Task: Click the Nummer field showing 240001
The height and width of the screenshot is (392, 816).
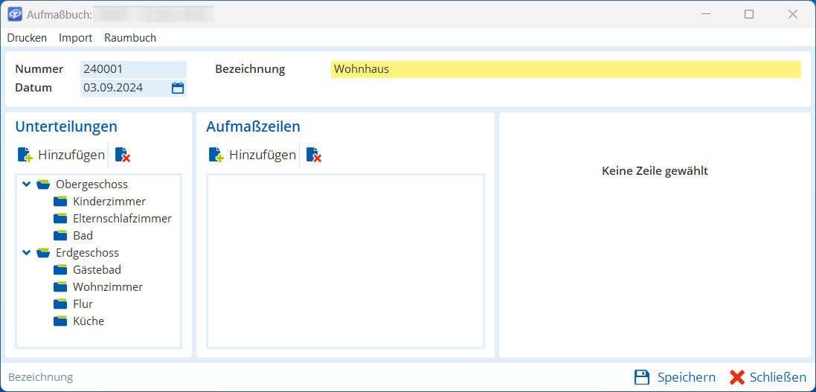Action: [x=132, y=69]
